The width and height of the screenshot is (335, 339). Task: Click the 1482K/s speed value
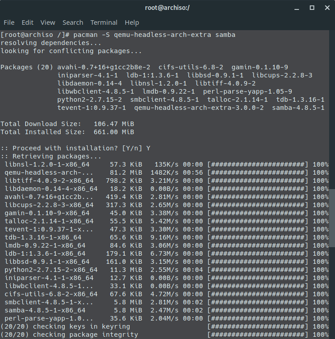click(x=164, y=172)
